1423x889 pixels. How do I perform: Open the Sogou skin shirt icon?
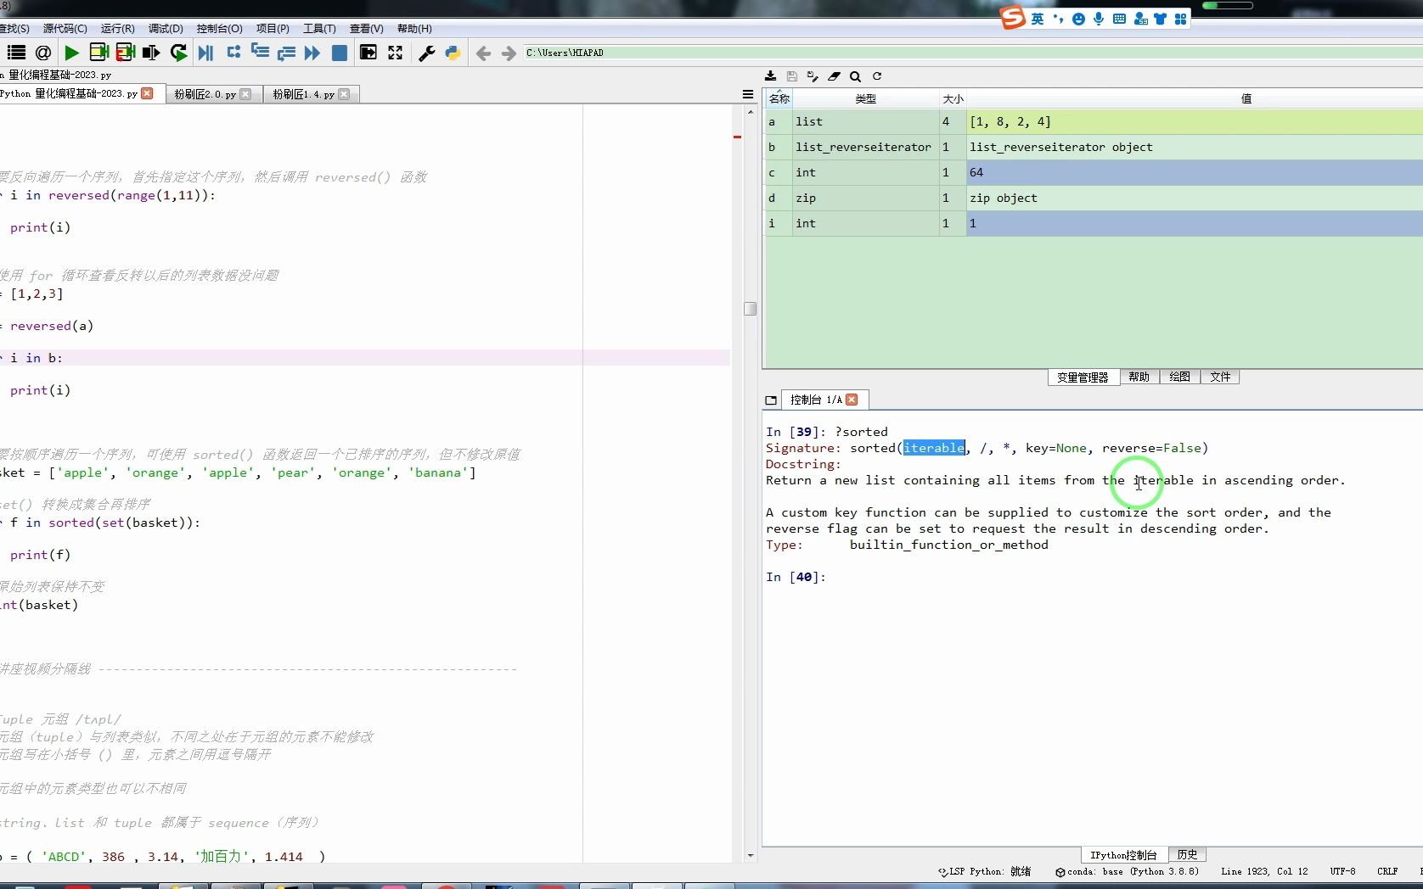coord(1161,19)
